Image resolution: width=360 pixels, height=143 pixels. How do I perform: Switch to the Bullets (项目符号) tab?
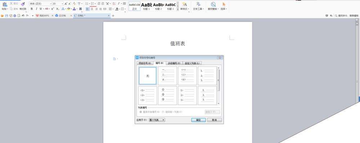tap(145, 63)
